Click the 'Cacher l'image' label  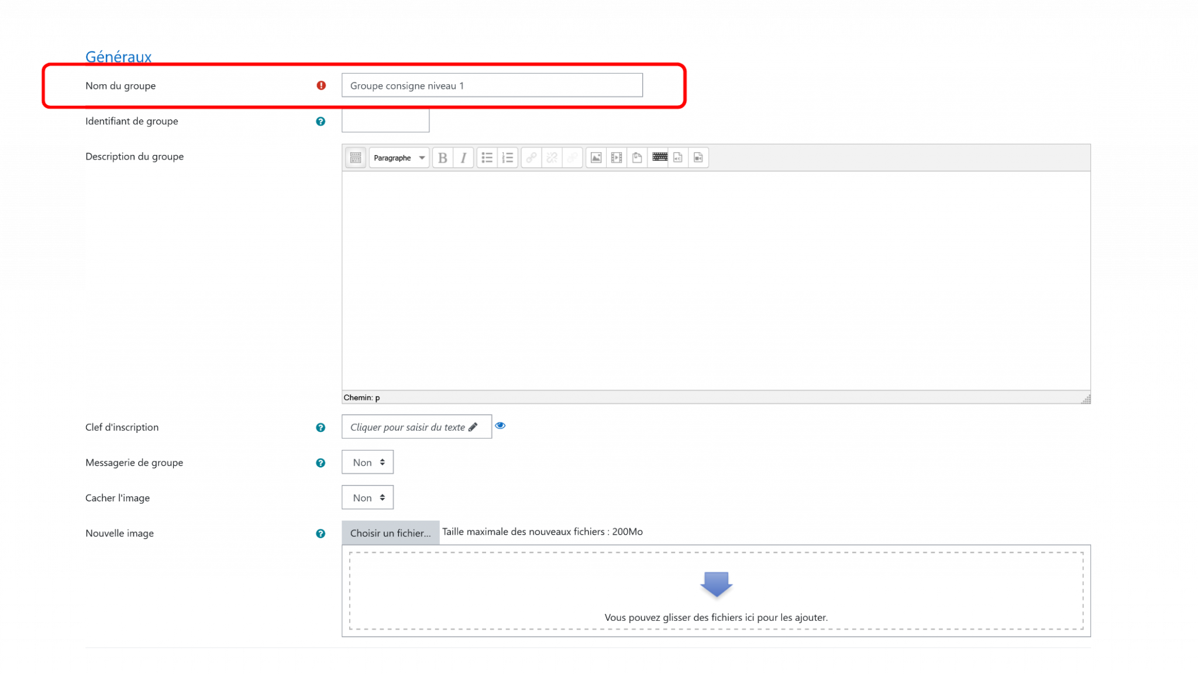point(118,498)
